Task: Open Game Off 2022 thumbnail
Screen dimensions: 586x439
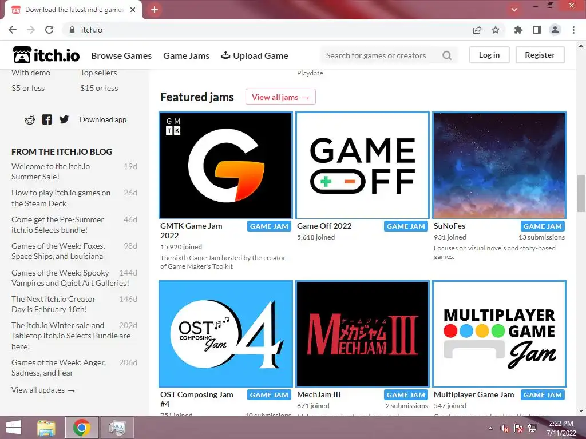Action: 362,165
